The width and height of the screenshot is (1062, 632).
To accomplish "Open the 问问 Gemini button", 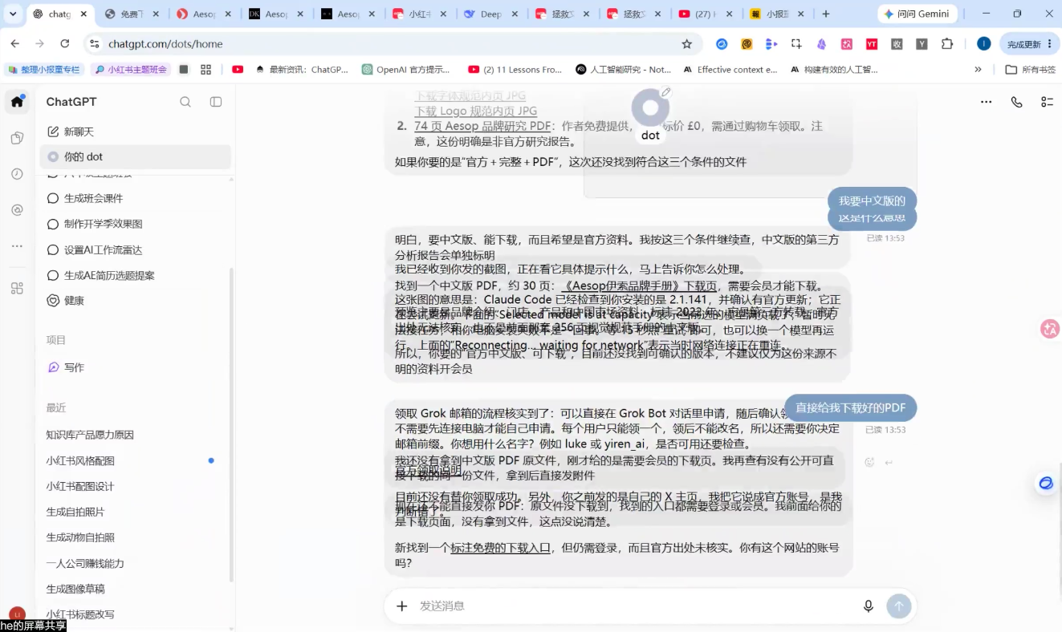I will click(916, 14).
